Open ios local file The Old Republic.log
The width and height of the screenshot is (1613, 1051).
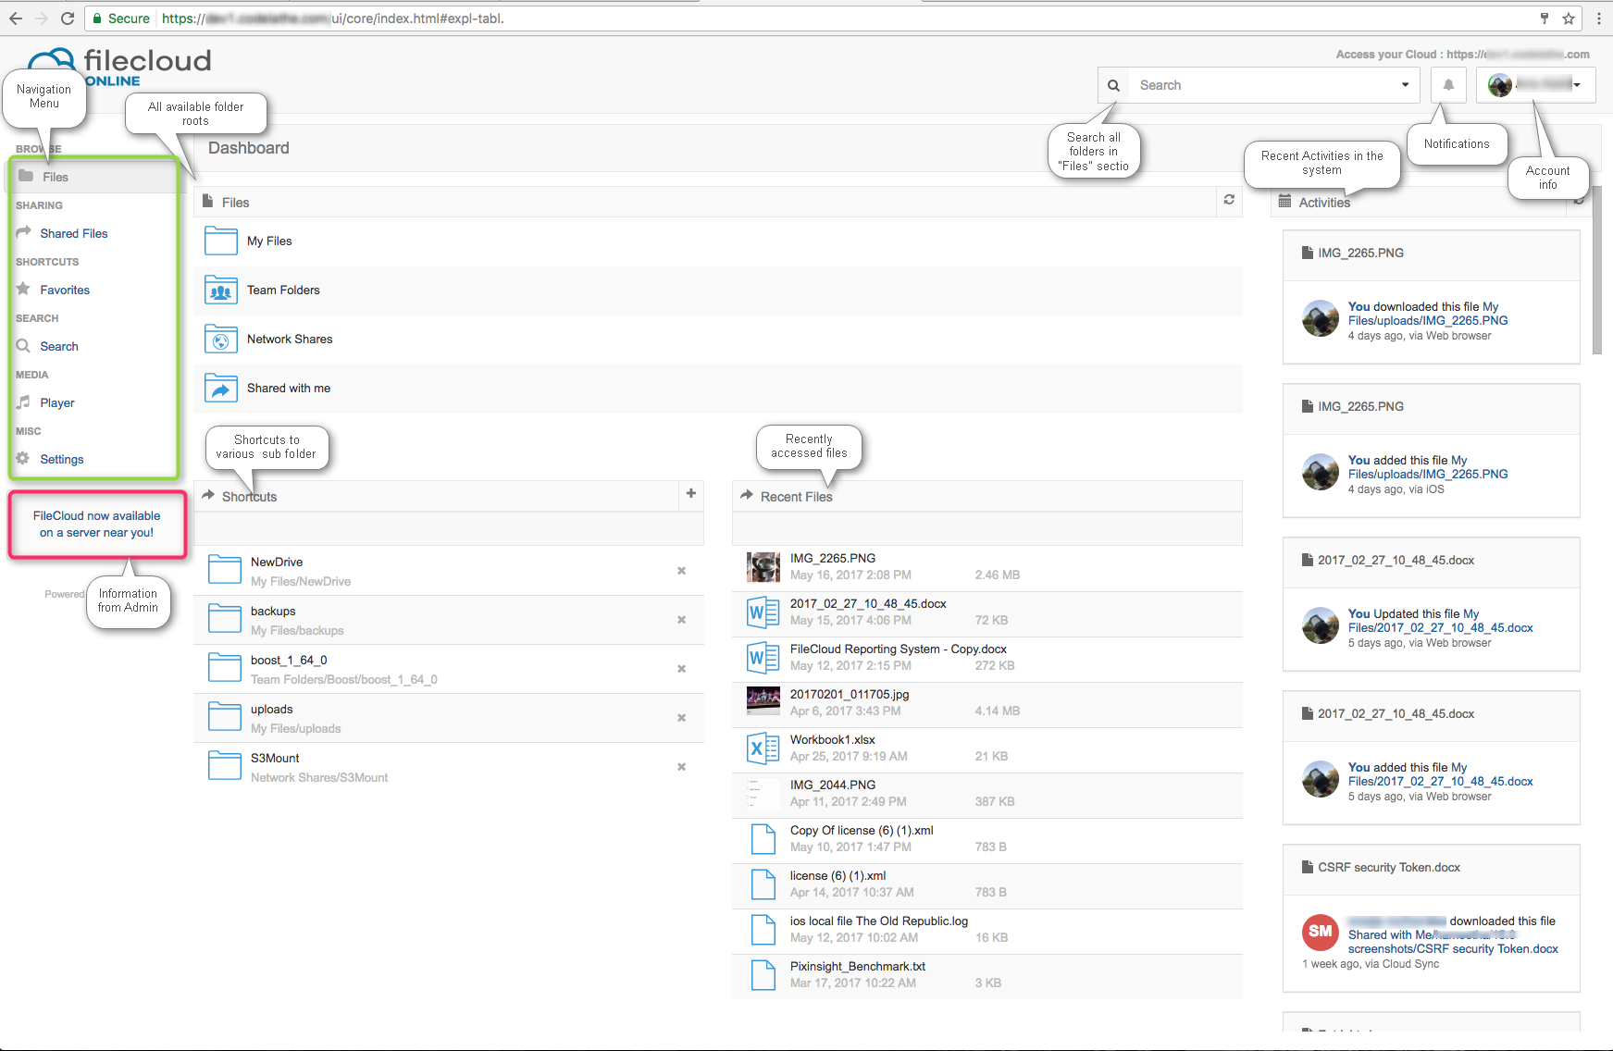(879, 921)
